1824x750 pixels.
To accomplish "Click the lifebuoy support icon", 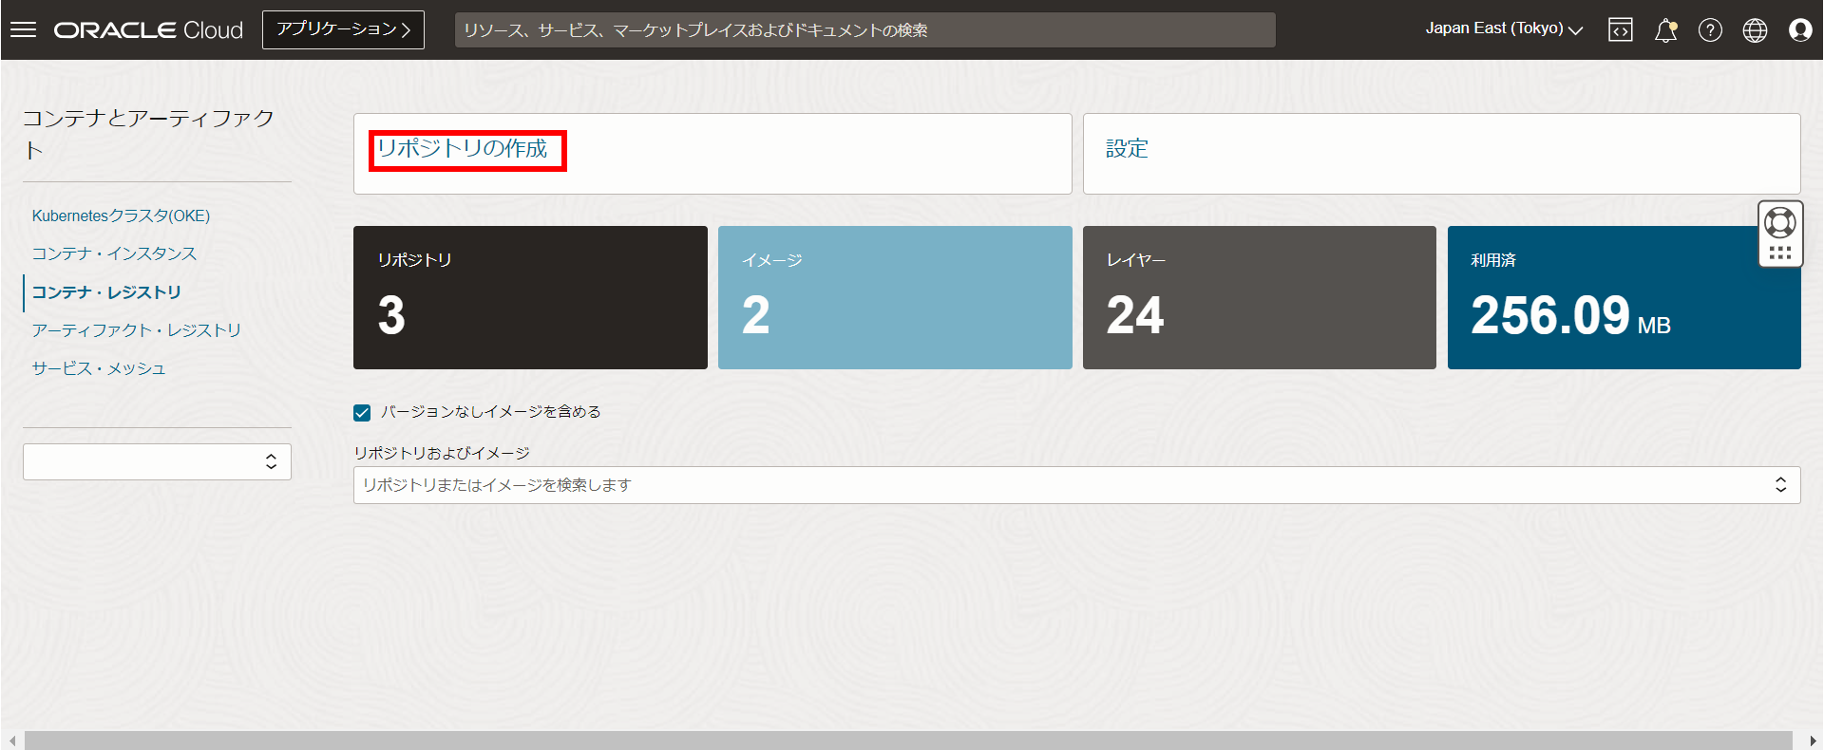I will (1780, 223).
